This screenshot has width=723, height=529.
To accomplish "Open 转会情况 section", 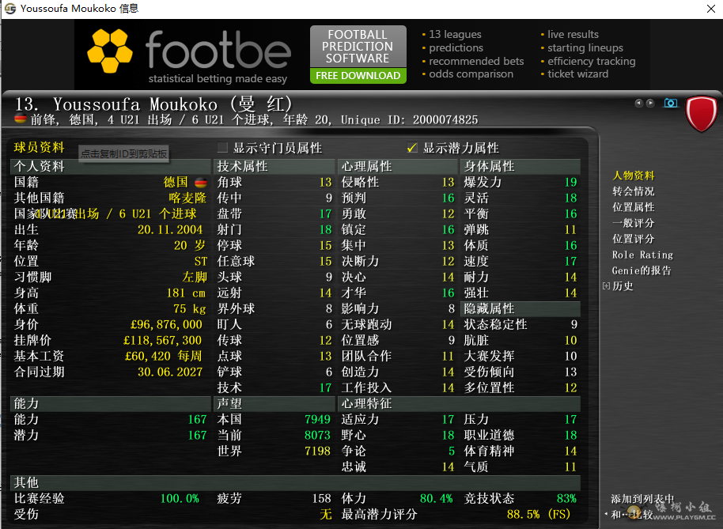I will tap(633, 191).
